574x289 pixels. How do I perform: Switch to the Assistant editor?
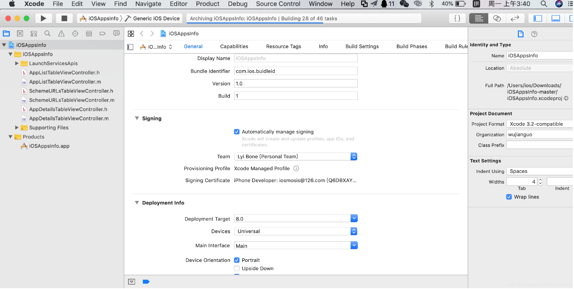(x=497, y=19)
